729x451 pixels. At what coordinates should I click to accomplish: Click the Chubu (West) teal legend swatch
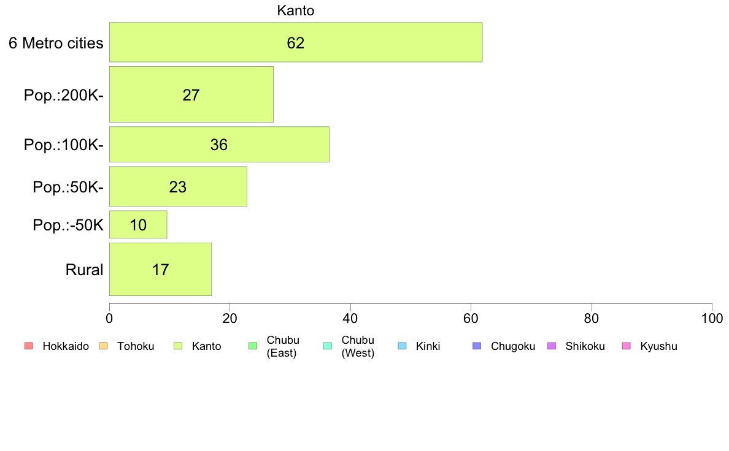tap(328, 346)
